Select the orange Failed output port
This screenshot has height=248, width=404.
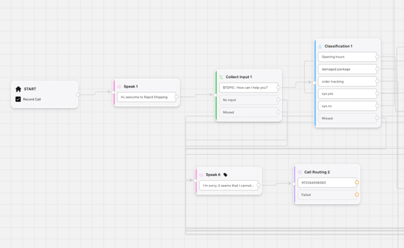pyautogui.click(x=357, y=195)
